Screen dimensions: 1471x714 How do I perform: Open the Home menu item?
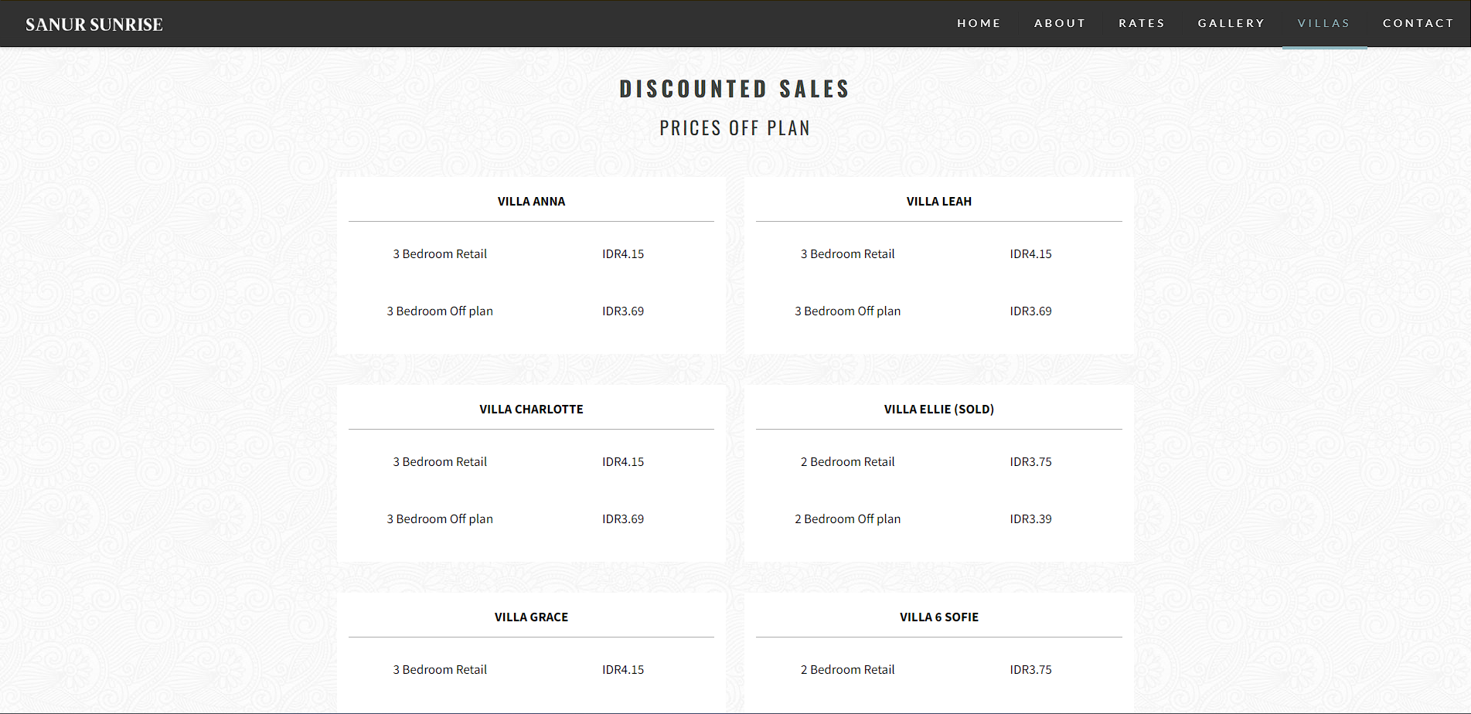coord(979,23)
